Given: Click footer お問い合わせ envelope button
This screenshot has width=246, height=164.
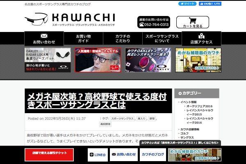Looking at the screenshot, I should pyautogui.click(x=124, y=155).
